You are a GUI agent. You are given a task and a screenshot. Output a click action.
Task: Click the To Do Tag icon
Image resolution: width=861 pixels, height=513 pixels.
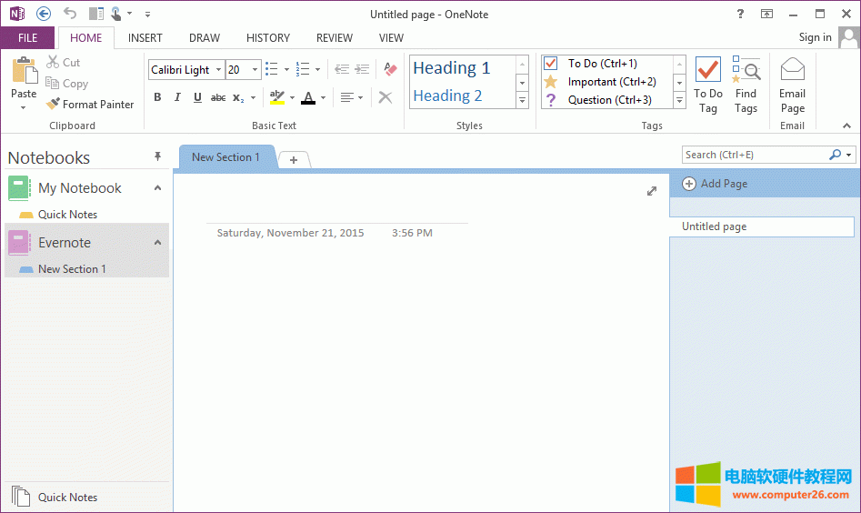click(x=707, y=71)
